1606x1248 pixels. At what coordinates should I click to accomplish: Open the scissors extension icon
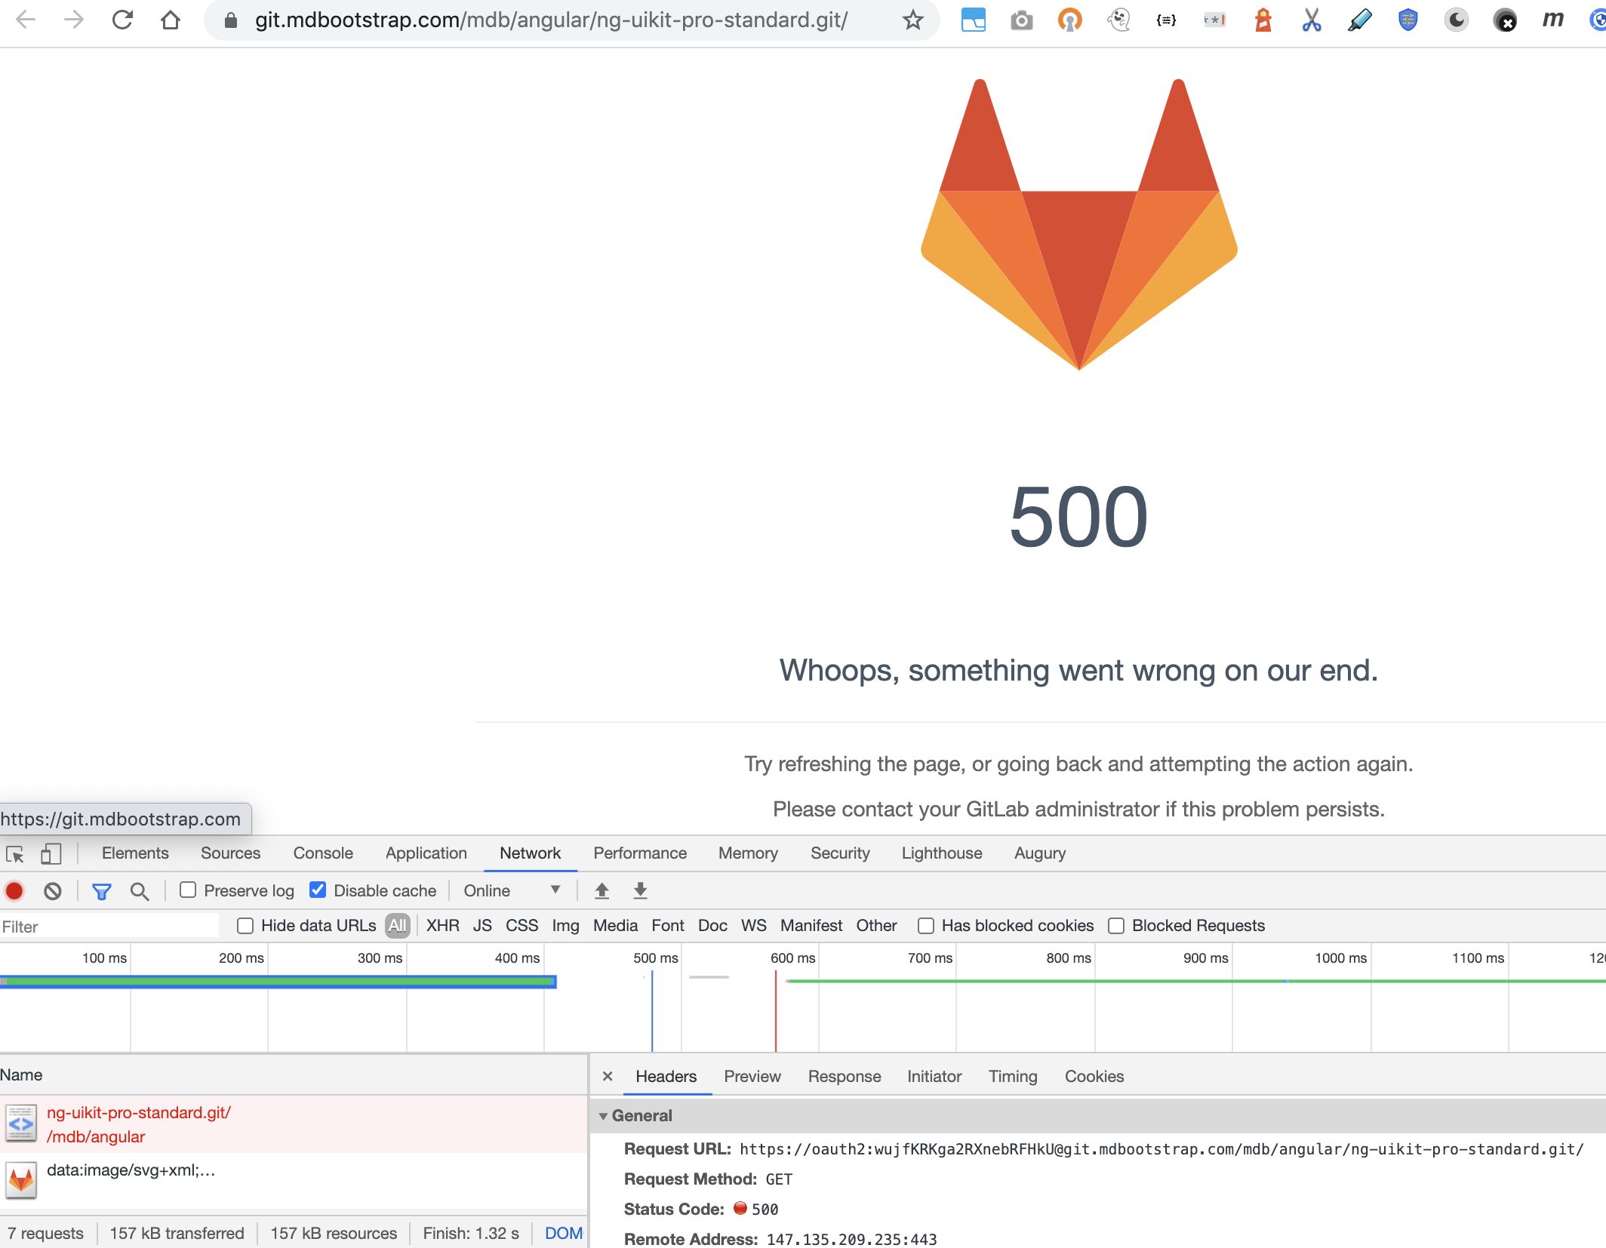point(1312,20)
